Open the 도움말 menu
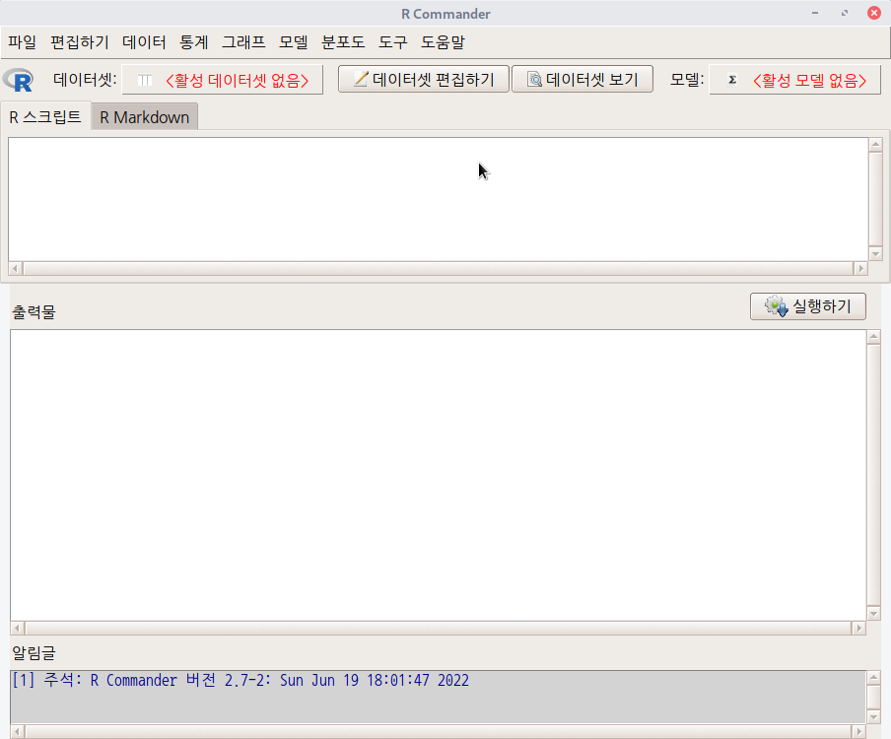The height and width of the screenshot is (739, 891). pos(443,42)
